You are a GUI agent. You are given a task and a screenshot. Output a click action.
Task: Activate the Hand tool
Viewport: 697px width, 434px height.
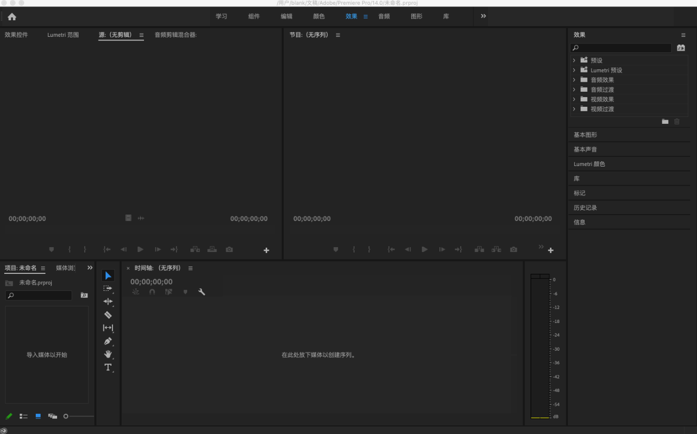point(108,354)
